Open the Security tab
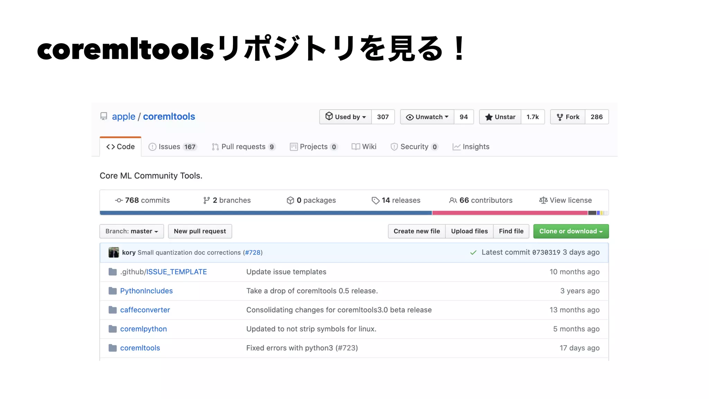The height and width of the screenshot is (399, 709). (414, 147)
